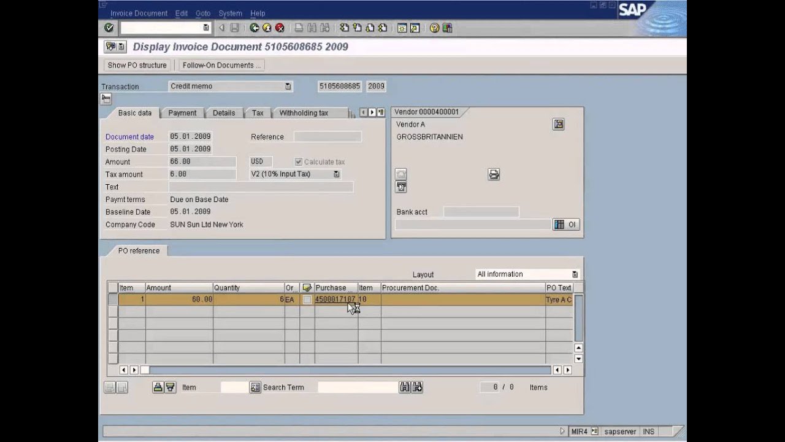Click the find next binoculars icon below table

pyautogui.click(x=418, y=387)
